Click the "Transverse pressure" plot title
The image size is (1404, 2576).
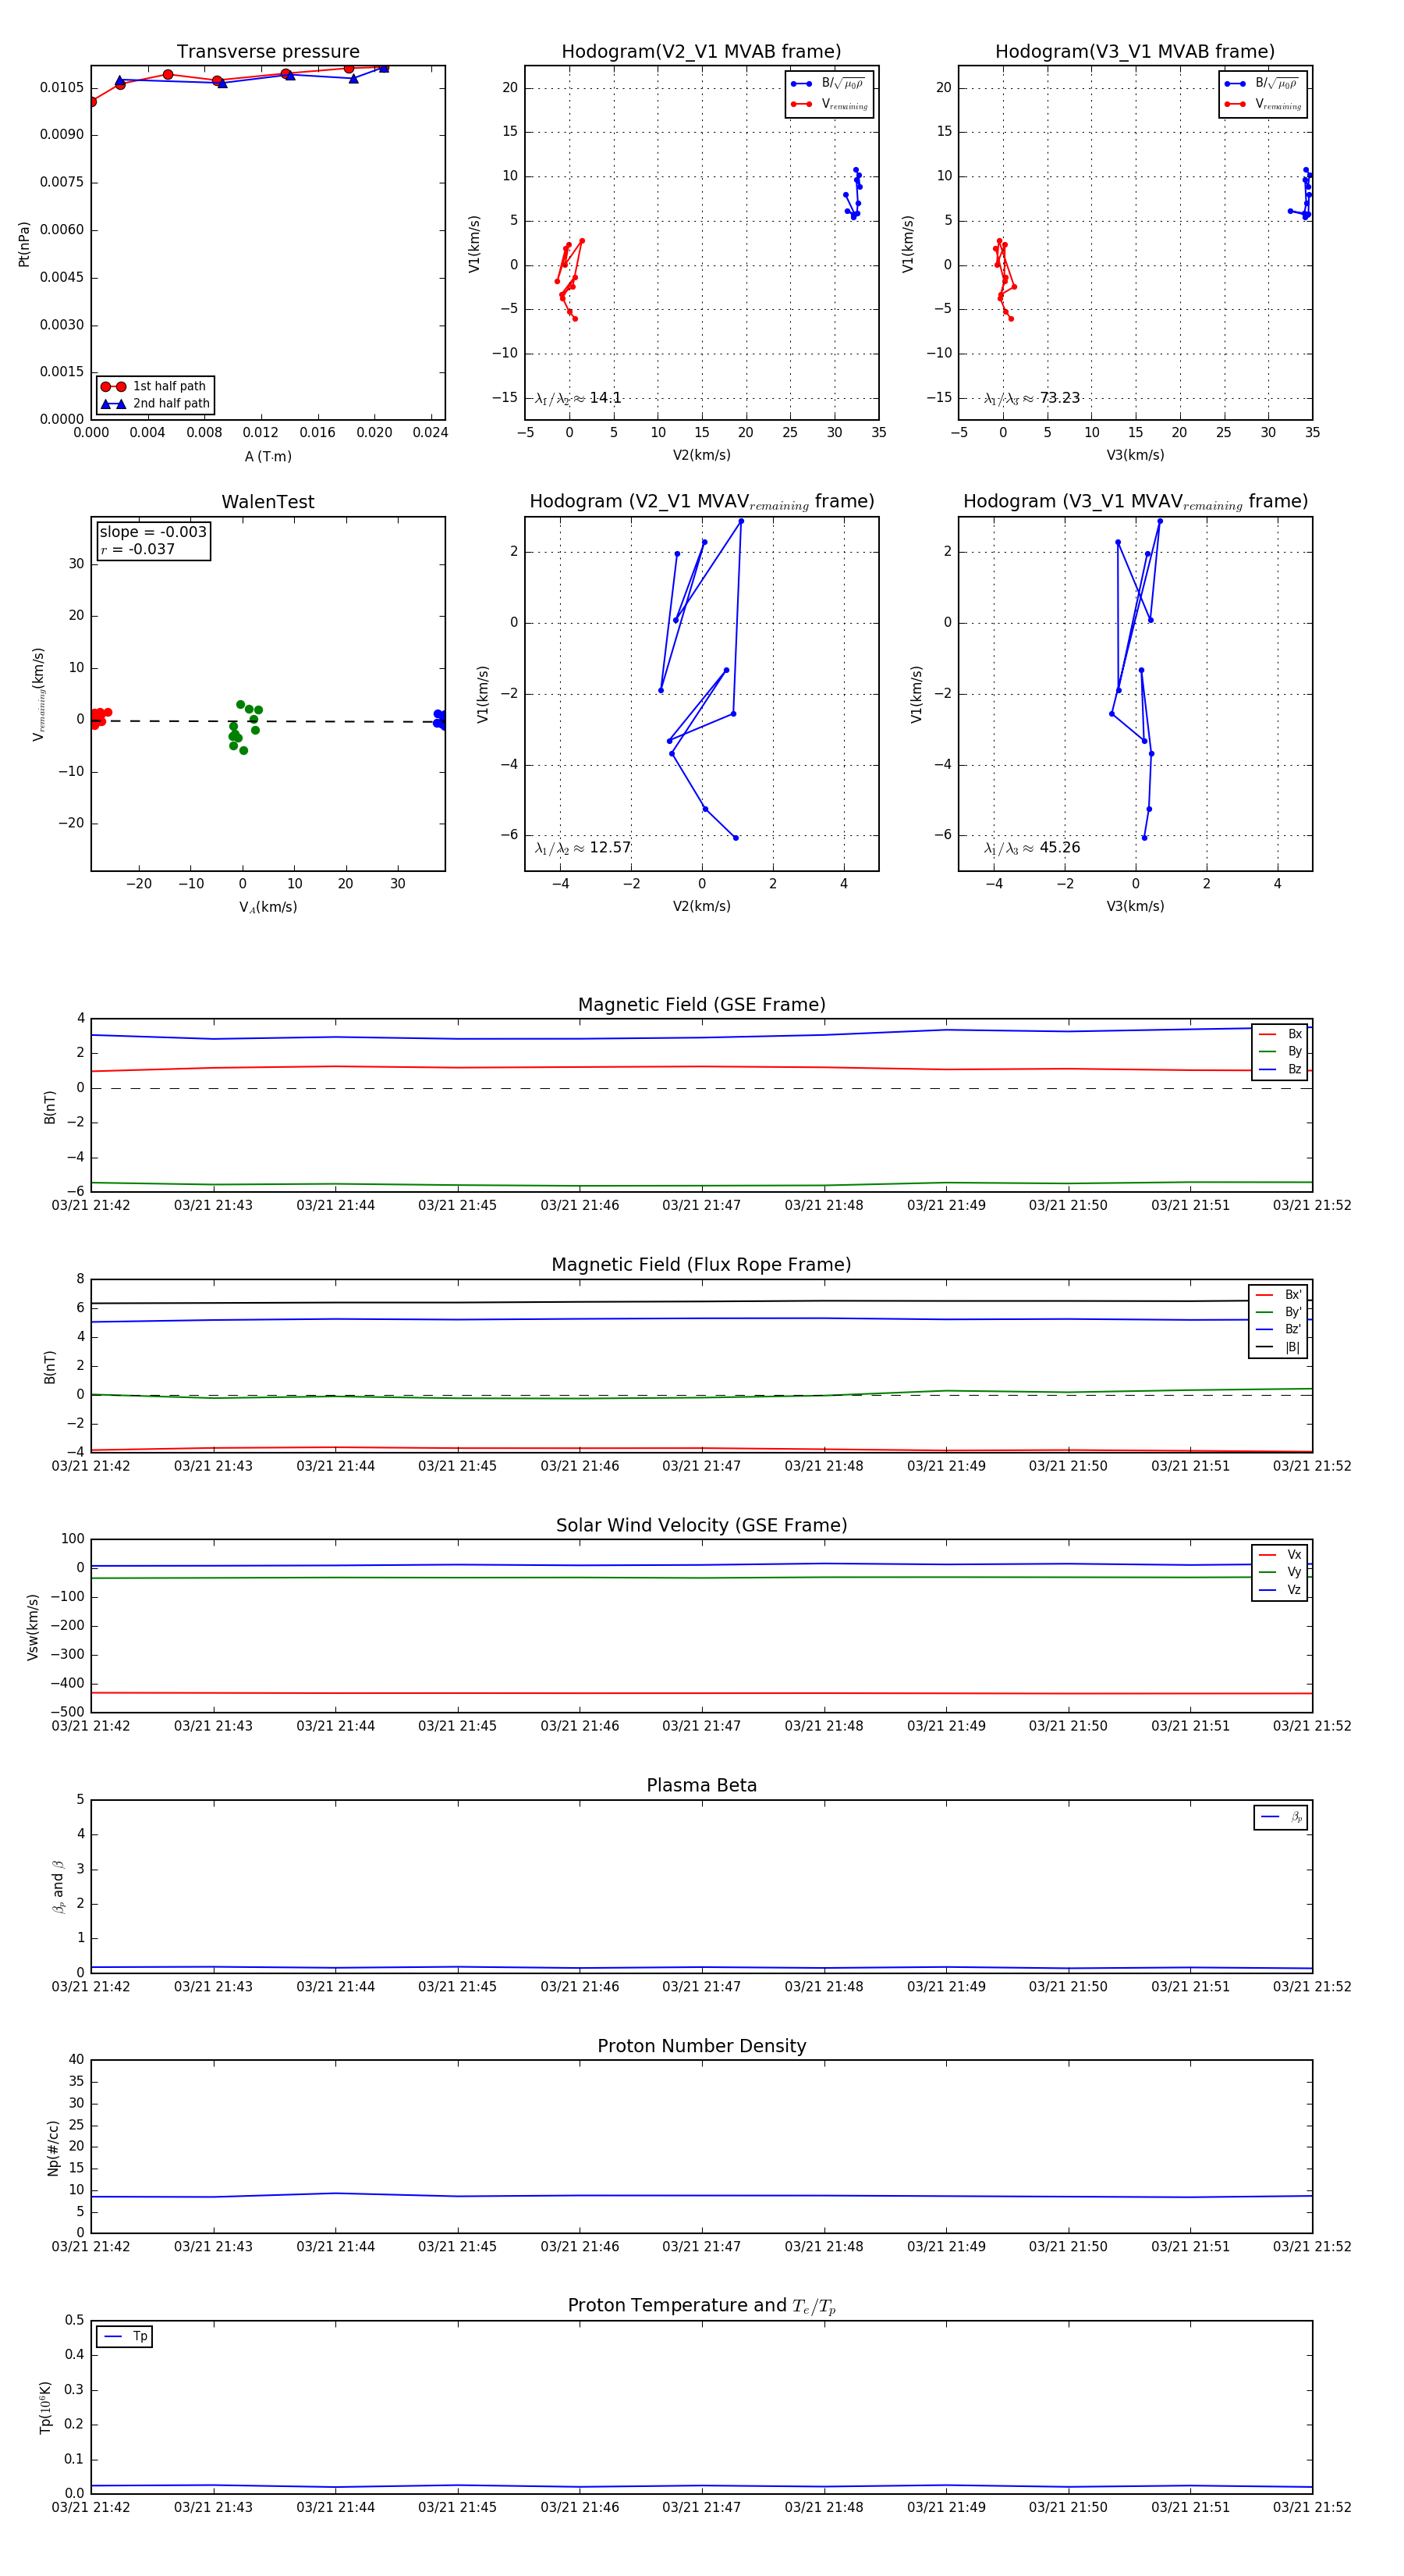268,52
